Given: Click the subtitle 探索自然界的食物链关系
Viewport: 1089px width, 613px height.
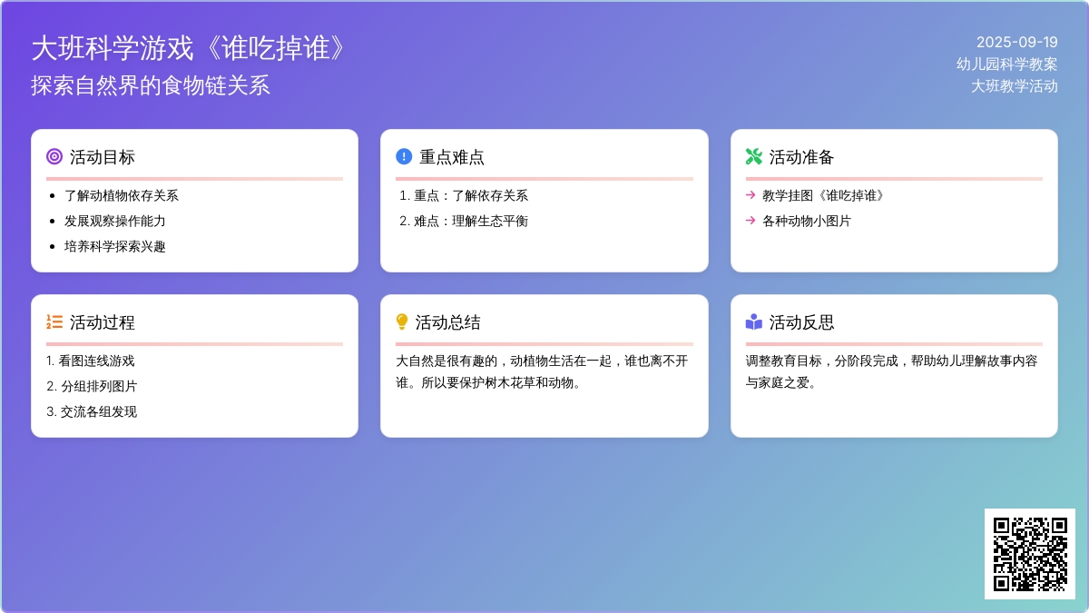Looking at the screenshot, I should pos(151,85).
